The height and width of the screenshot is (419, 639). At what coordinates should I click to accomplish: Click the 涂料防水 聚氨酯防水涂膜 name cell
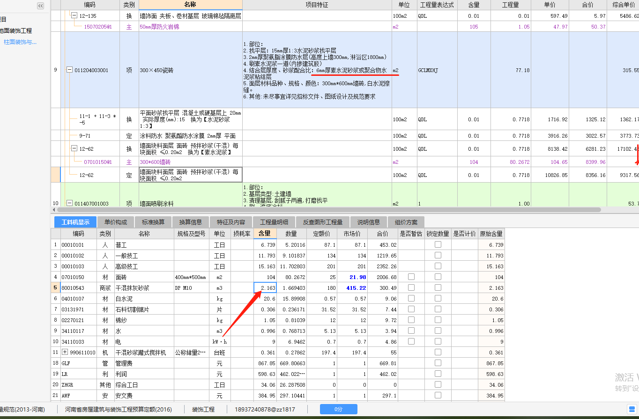(x=190, y=136)
